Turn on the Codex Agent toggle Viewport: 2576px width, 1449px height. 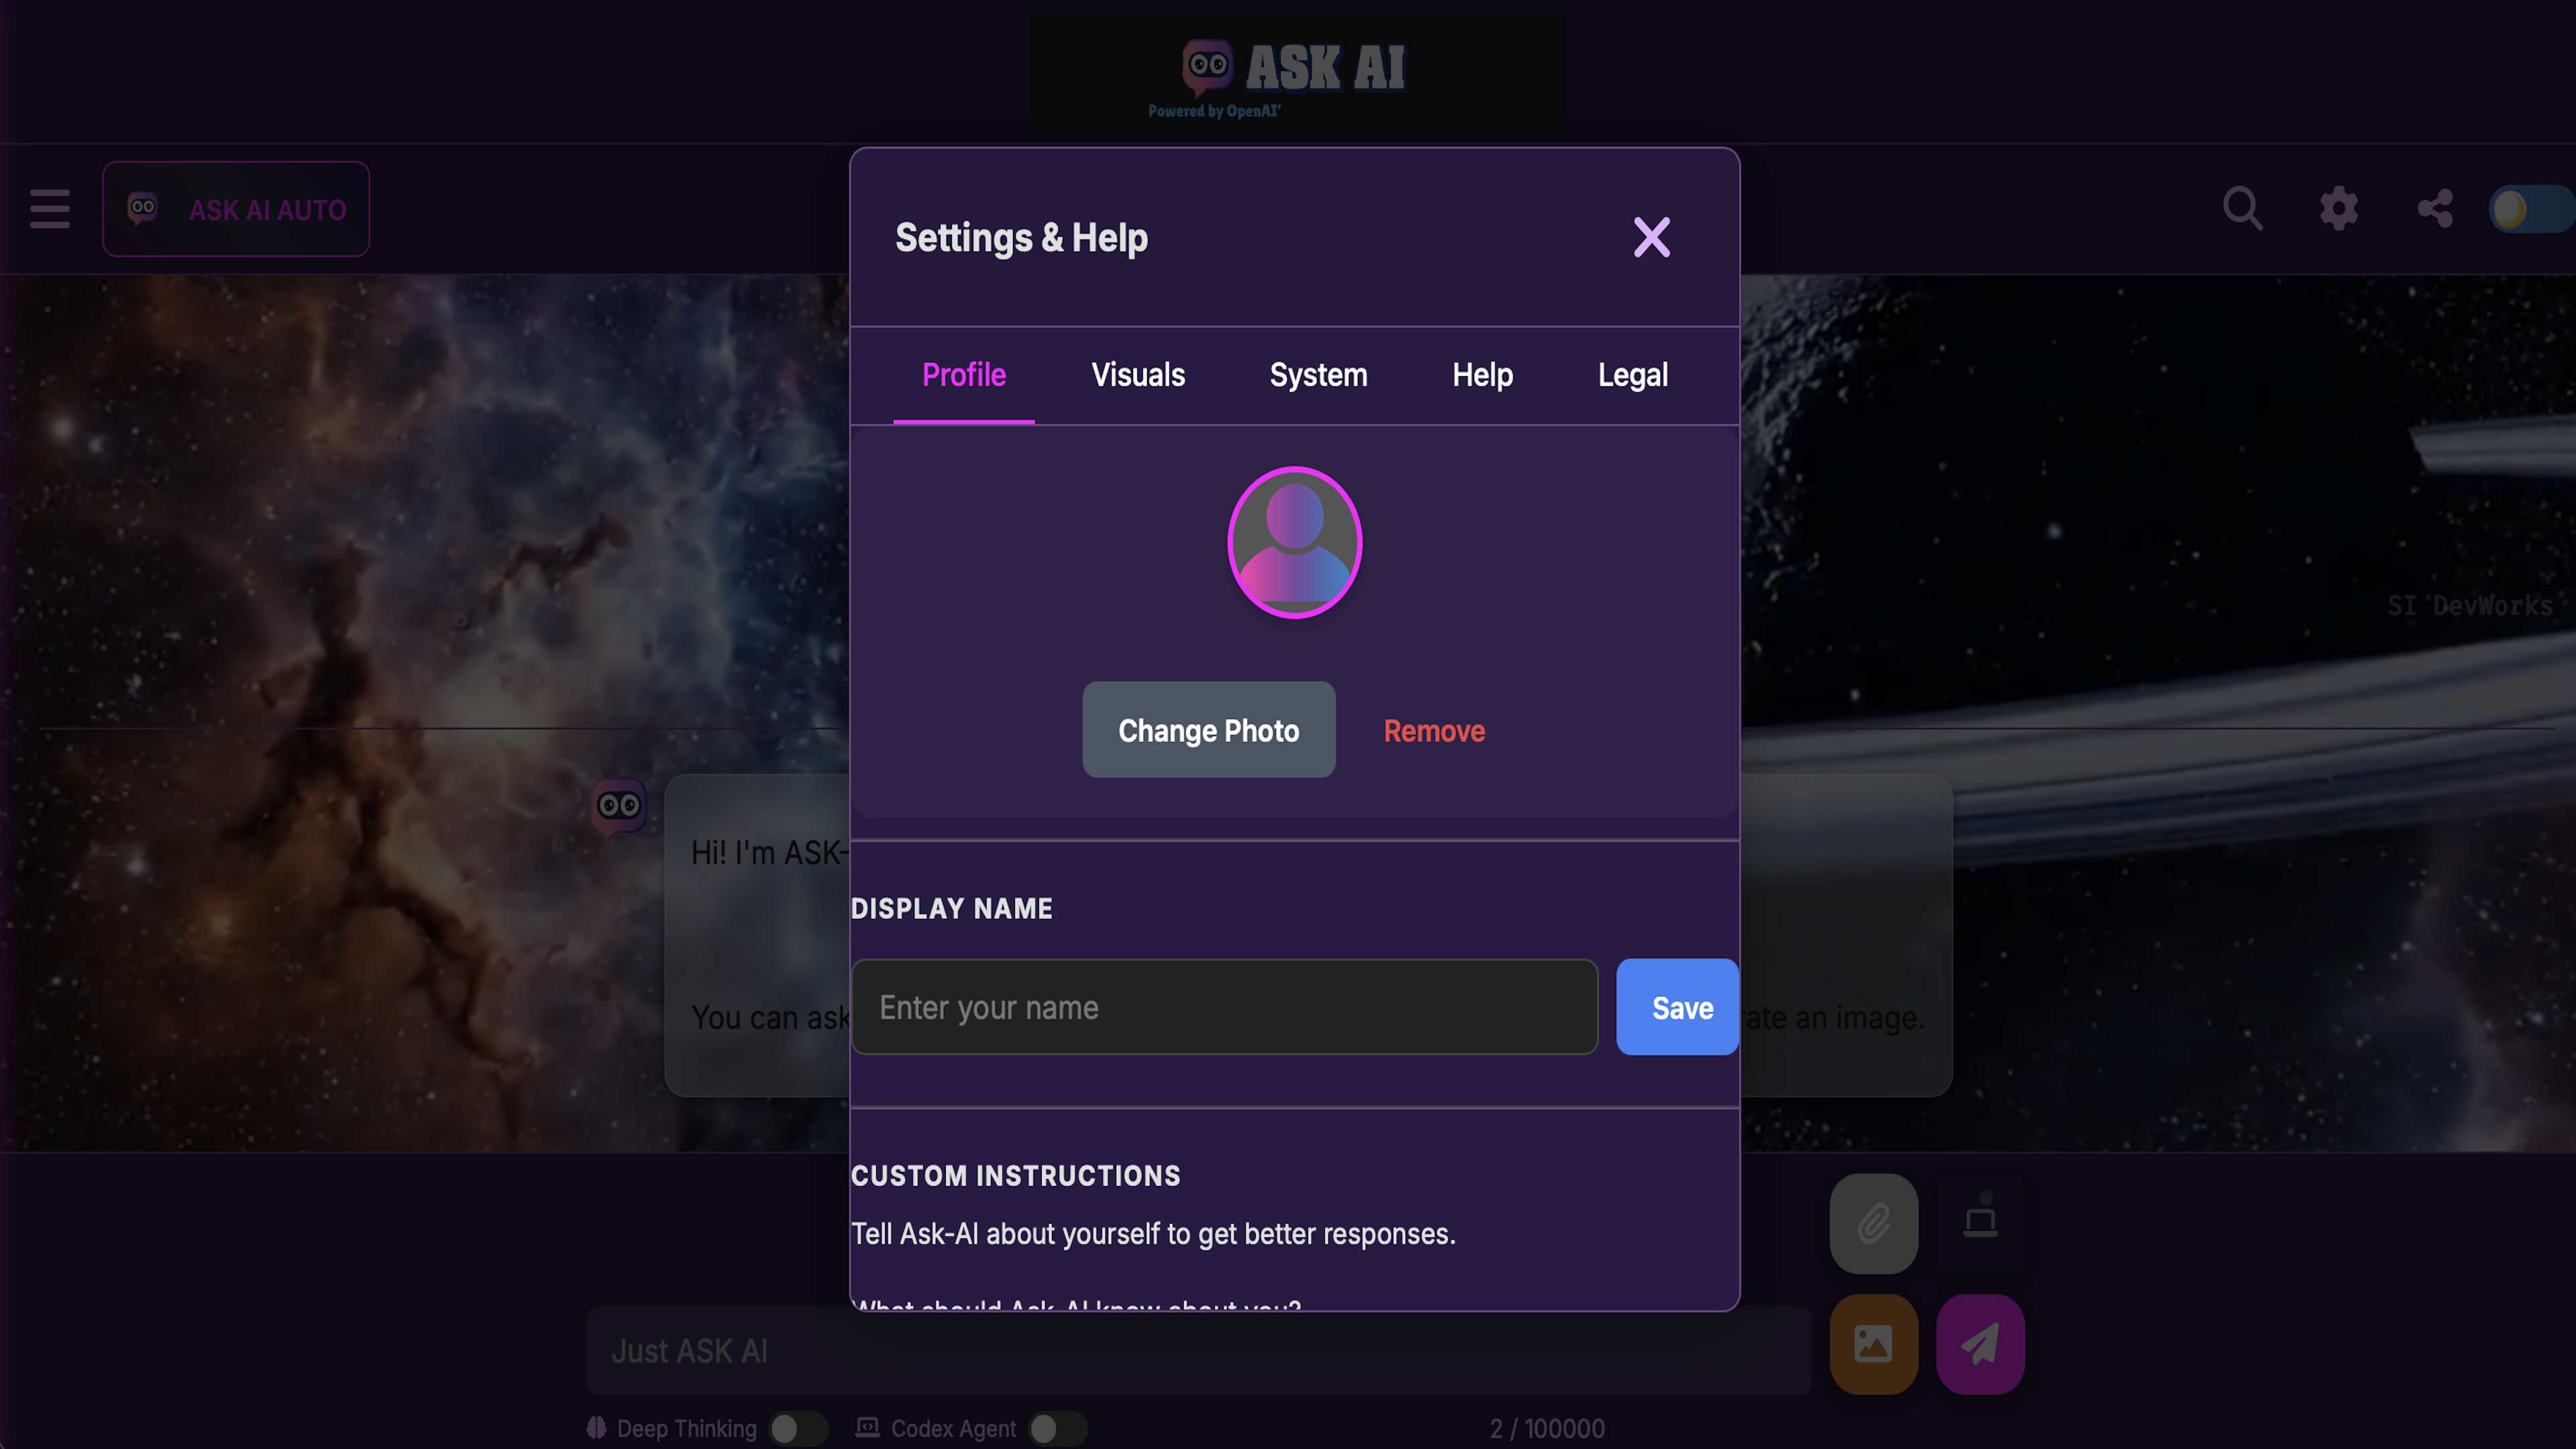pyautogui.click(x=1058, y=1428)
